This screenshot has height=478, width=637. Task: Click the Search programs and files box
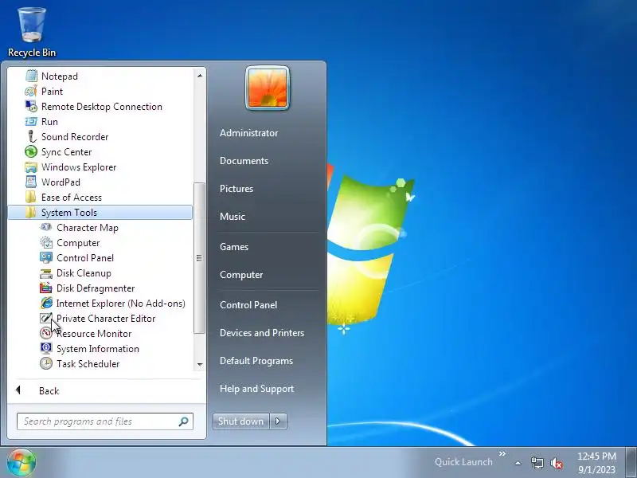coord(105,421)
